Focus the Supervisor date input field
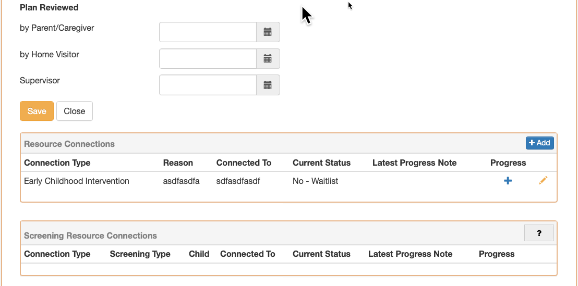Screen dimensions: 578x286 tap(208, 85)
